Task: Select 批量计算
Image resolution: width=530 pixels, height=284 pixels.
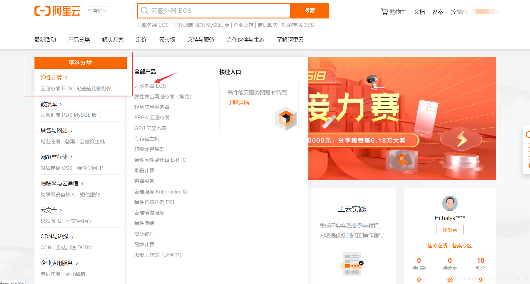Action: point(144,171)
